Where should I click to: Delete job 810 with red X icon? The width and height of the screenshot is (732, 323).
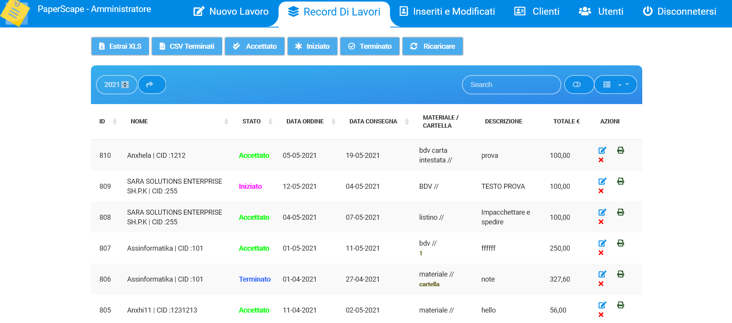[x=601, y=160]
